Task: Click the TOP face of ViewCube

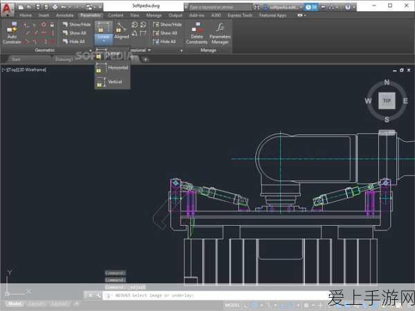Action: 387,100
